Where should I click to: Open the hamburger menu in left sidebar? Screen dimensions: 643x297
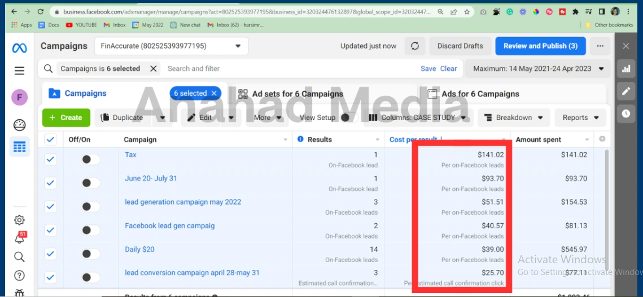[x=19, y=70]
